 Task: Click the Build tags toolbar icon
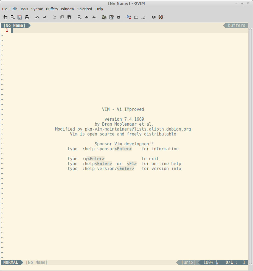coord(136,17)
